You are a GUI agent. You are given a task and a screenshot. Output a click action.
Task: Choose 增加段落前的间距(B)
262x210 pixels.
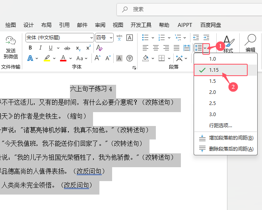click(225, 138)
